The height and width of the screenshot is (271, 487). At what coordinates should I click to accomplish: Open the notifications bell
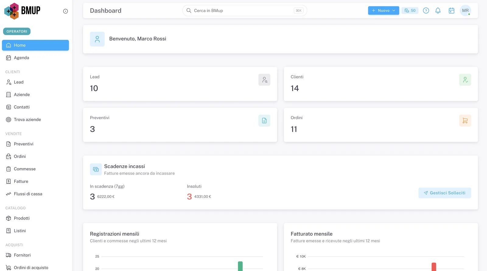click(438, 11)
